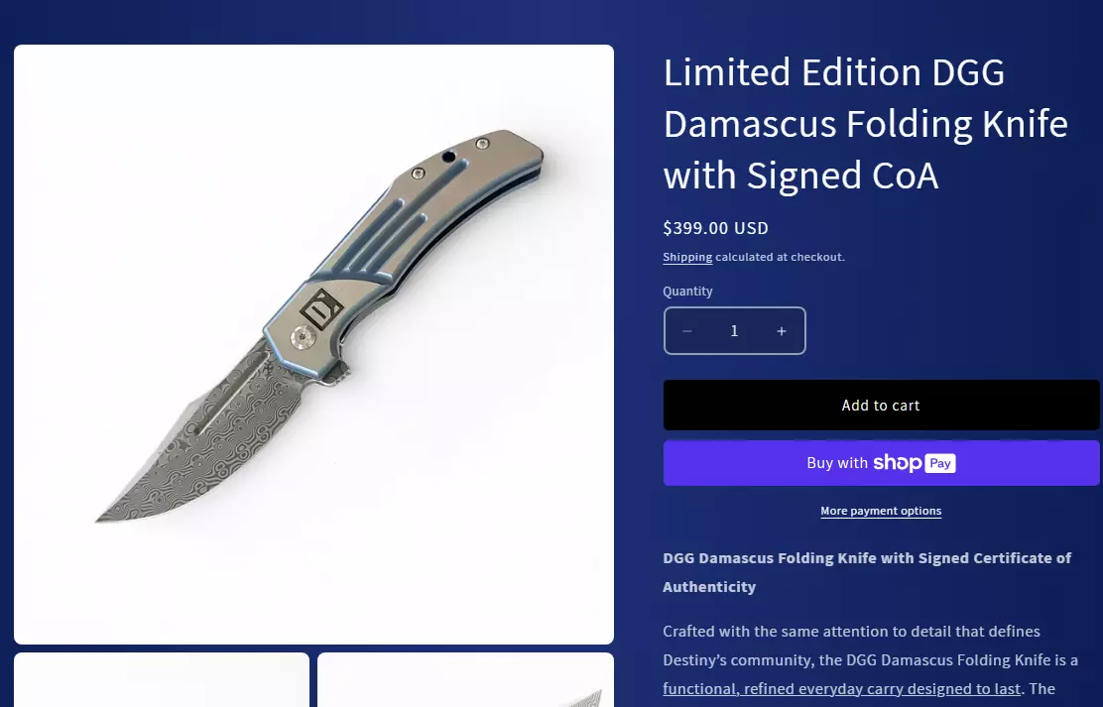This screenshot has width=1103, height=707.
Task: Focus the quantity number field
Action: tap(734, 330)
